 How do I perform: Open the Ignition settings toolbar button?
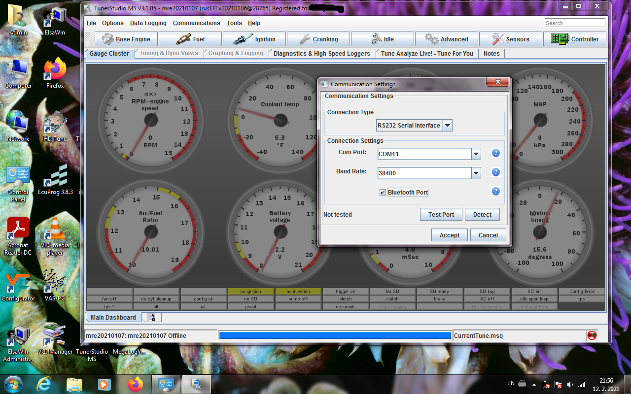[254, 39]
